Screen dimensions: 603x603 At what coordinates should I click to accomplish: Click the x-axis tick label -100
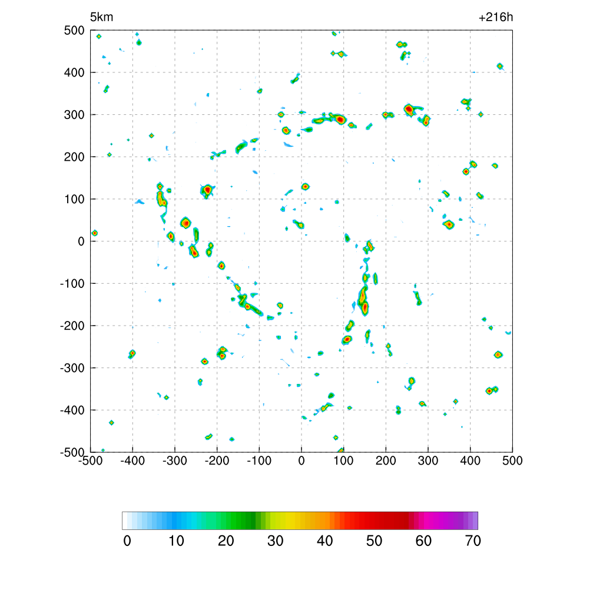coord(259,460)
